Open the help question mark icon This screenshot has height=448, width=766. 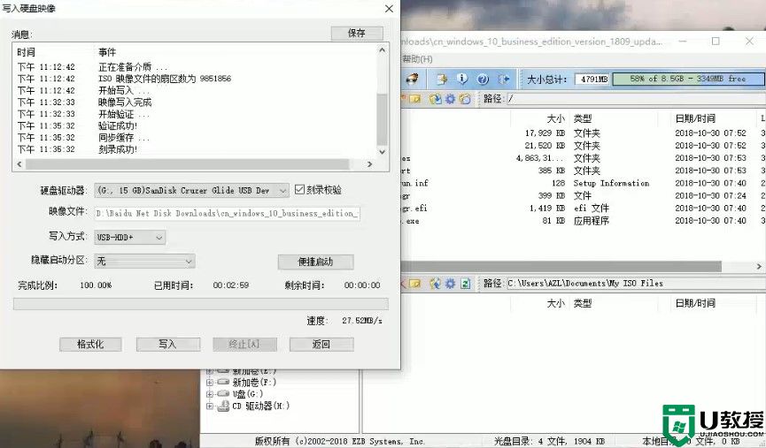point(483,79)
